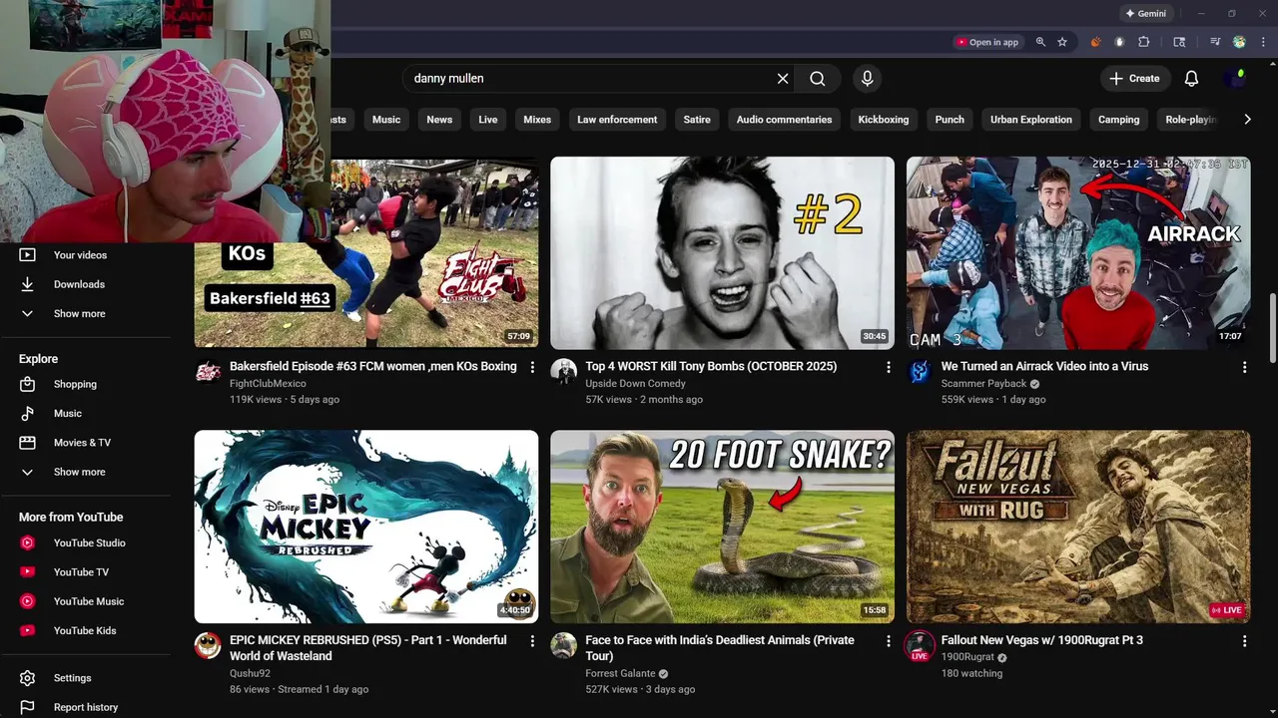Click Open in app button

(x=987, y=42)
